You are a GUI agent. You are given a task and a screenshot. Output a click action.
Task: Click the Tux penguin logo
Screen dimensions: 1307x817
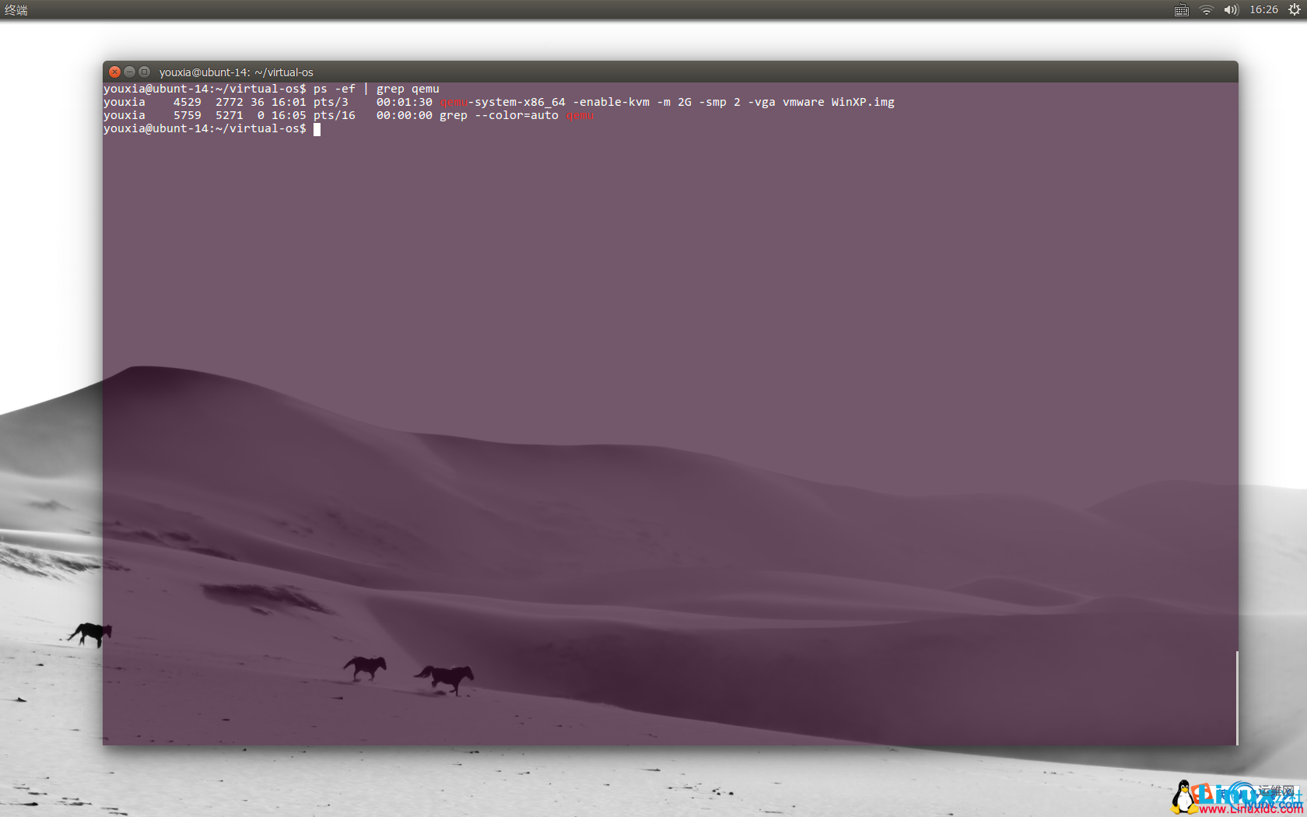click(1184, 798)
